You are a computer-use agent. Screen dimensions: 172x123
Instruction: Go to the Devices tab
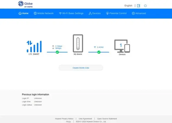95,13
